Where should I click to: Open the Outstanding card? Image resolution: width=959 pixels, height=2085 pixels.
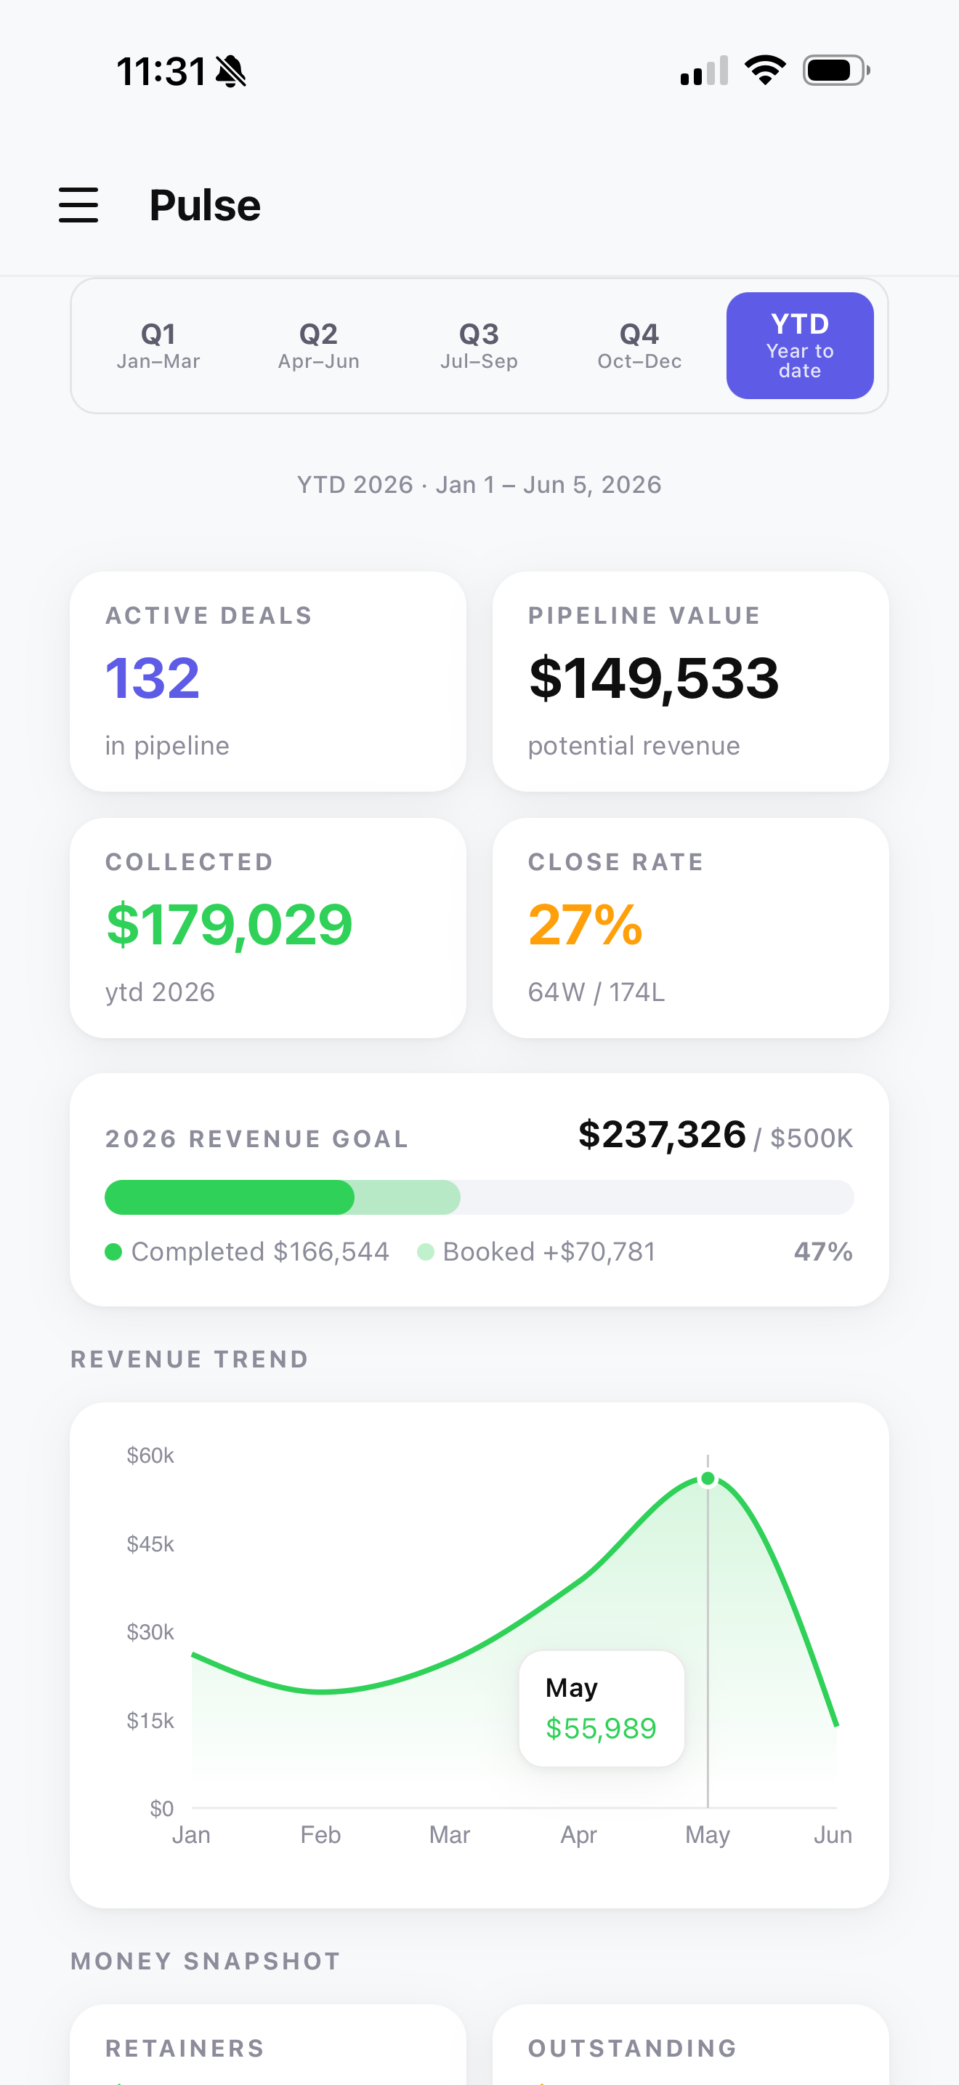pos(690,2044)
